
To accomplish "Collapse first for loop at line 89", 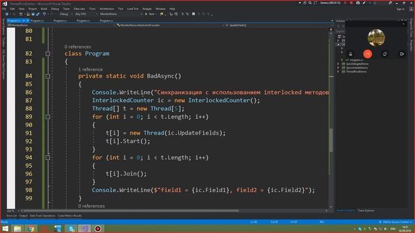I will coord(47,116).
